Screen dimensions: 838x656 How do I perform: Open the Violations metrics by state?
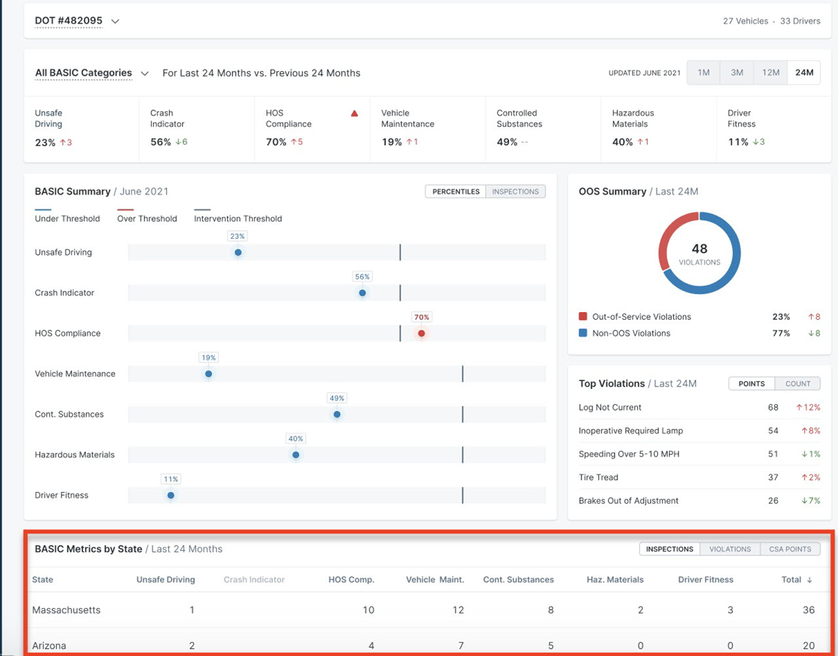(x=730, y=549)
